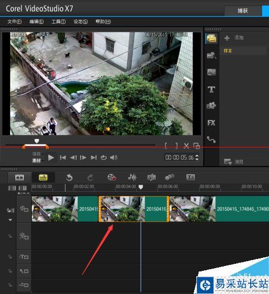Image resolution: width=269 pixels, height=294 pixels.
Task: Select the third video clip on timeline
Action: tap(219, 209)
